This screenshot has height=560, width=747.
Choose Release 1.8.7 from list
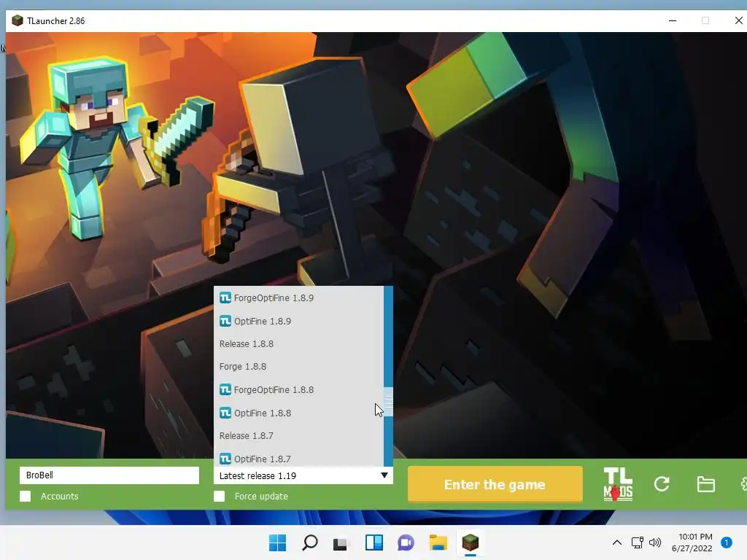[298, 436]
